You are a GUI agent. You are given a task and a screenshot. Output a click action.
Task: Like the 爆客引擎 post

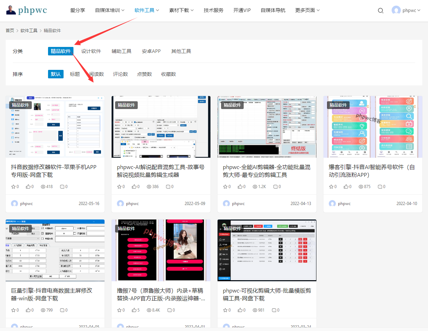pyautogui.click(x=346, y=187)
